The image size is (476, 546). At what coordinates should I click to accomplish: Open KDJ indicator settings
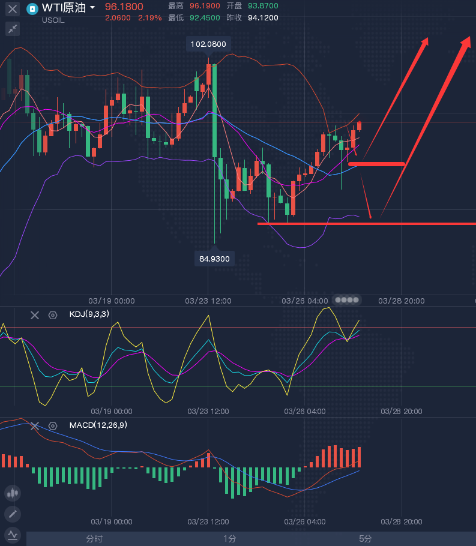click(x=53, y=315)
